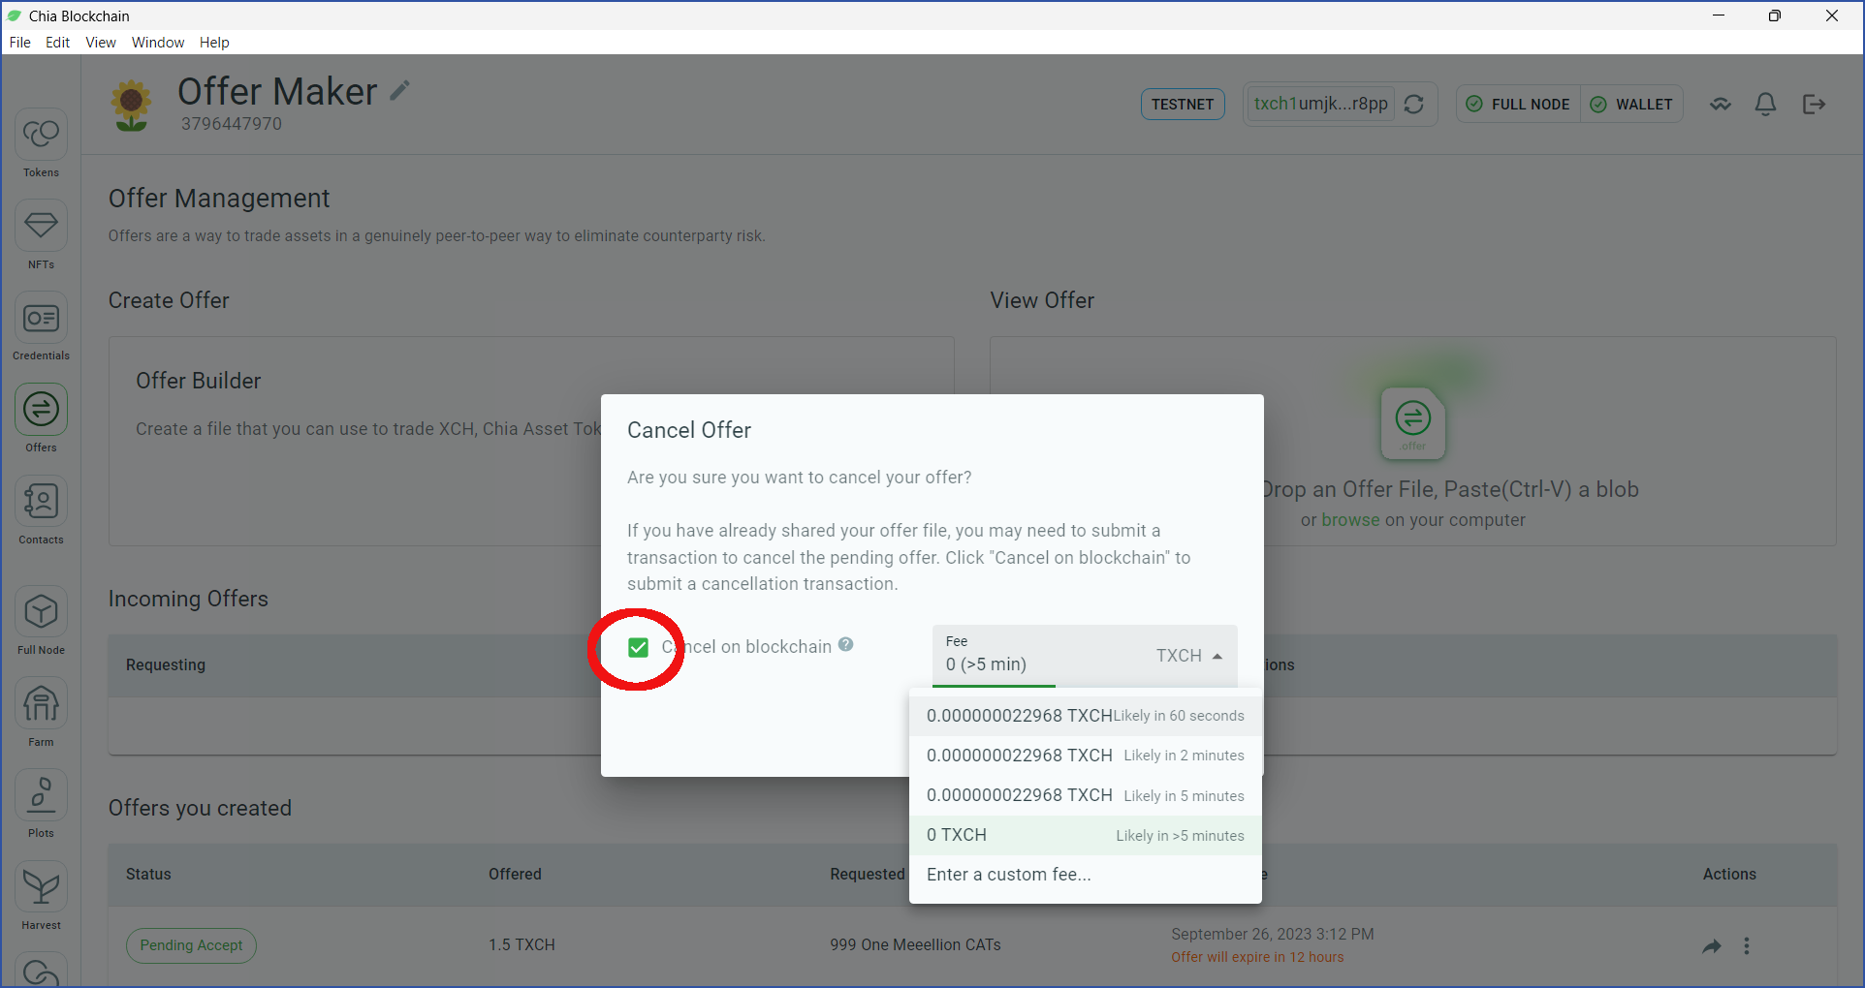Image resolution: width=1865 pixels, height=988 pixels.
Task: Click the .offer file drop icon
Action: tap(1413, 423)
